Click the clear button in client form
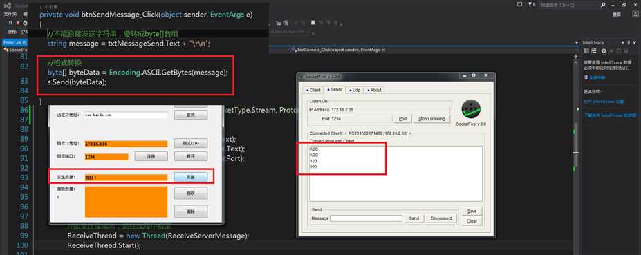The height and width of the screenshot is (255, 641). (x=190, y=211)
